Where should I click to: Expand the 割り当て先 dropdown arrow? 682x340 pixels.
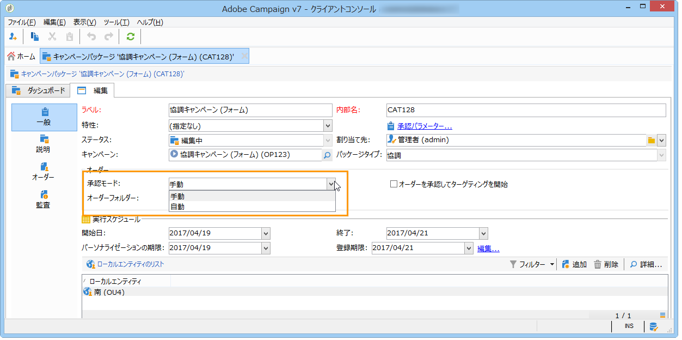[x=661, y=141]
